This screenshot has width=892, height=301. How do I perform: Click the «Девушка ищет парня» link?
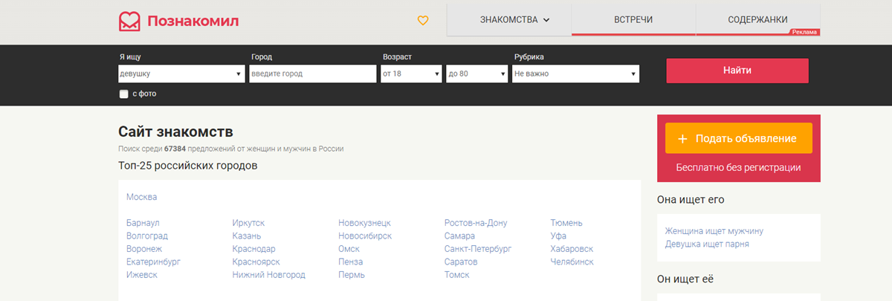[706, 244]
